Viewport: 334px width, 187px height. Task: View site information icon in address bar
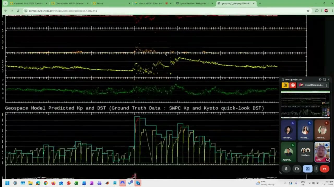(x=26, y=11)
